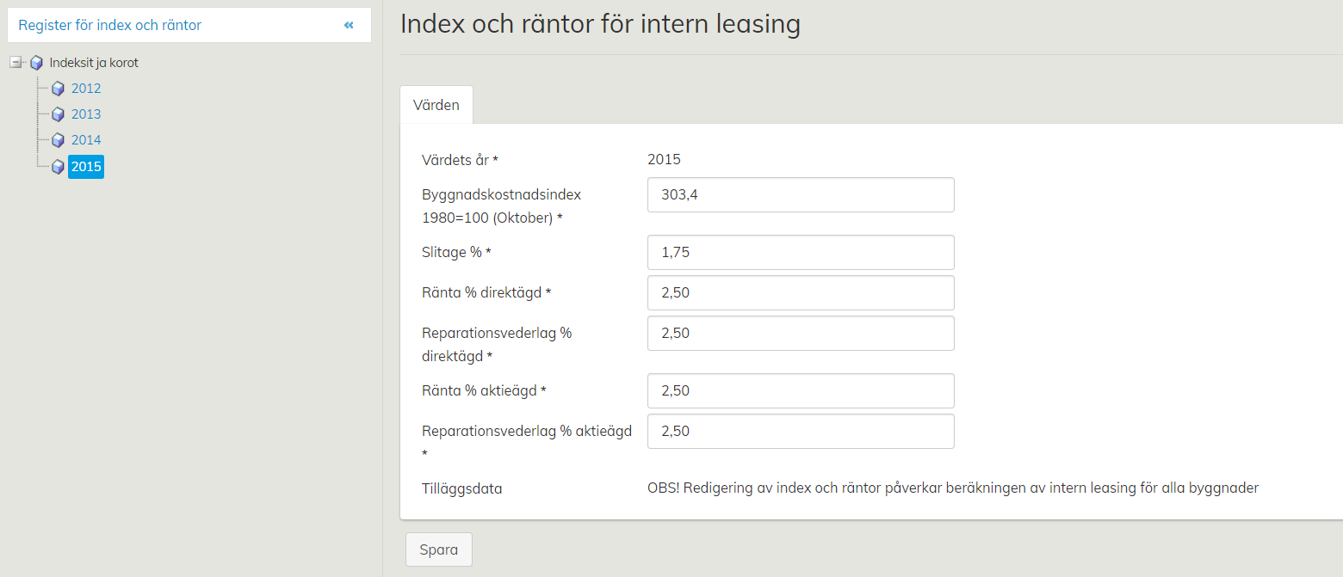Image resolution: width=1343 pixels, height=577 pixels.
Task: Click the cube icon beside 2014
Action: [x=58, y=140]
